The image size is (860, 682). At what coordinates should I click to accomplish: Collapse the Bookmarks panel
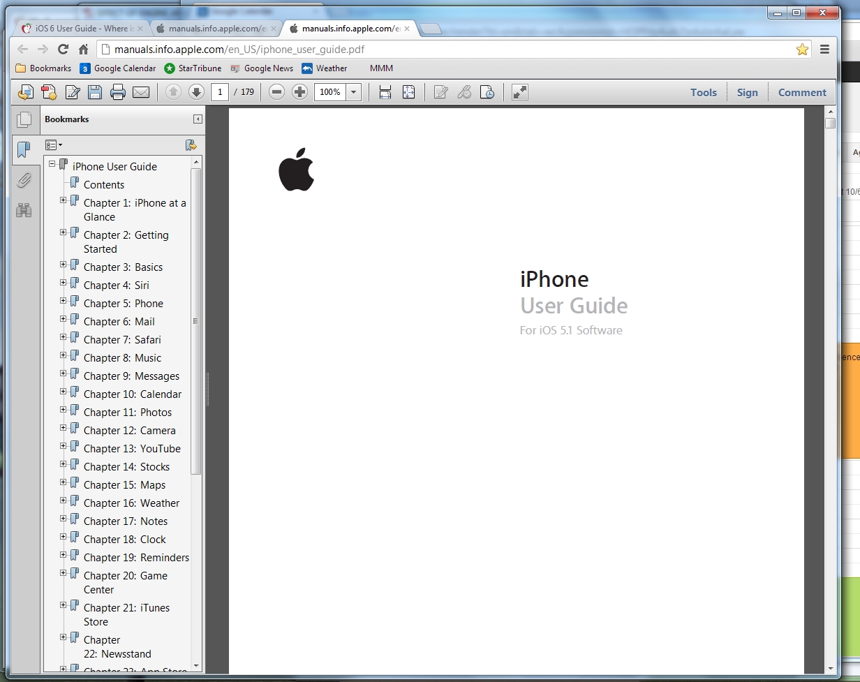coord(198,119)
